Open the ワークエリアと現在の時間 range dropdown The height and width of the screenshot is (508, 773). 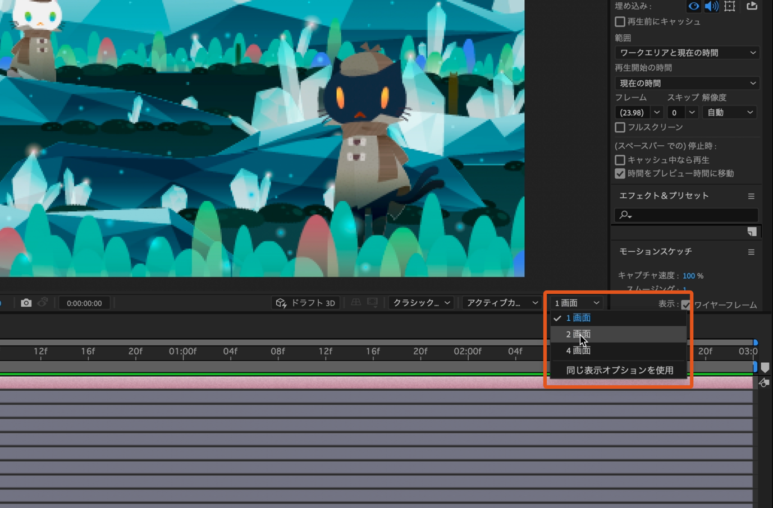(x=687, y=53)
